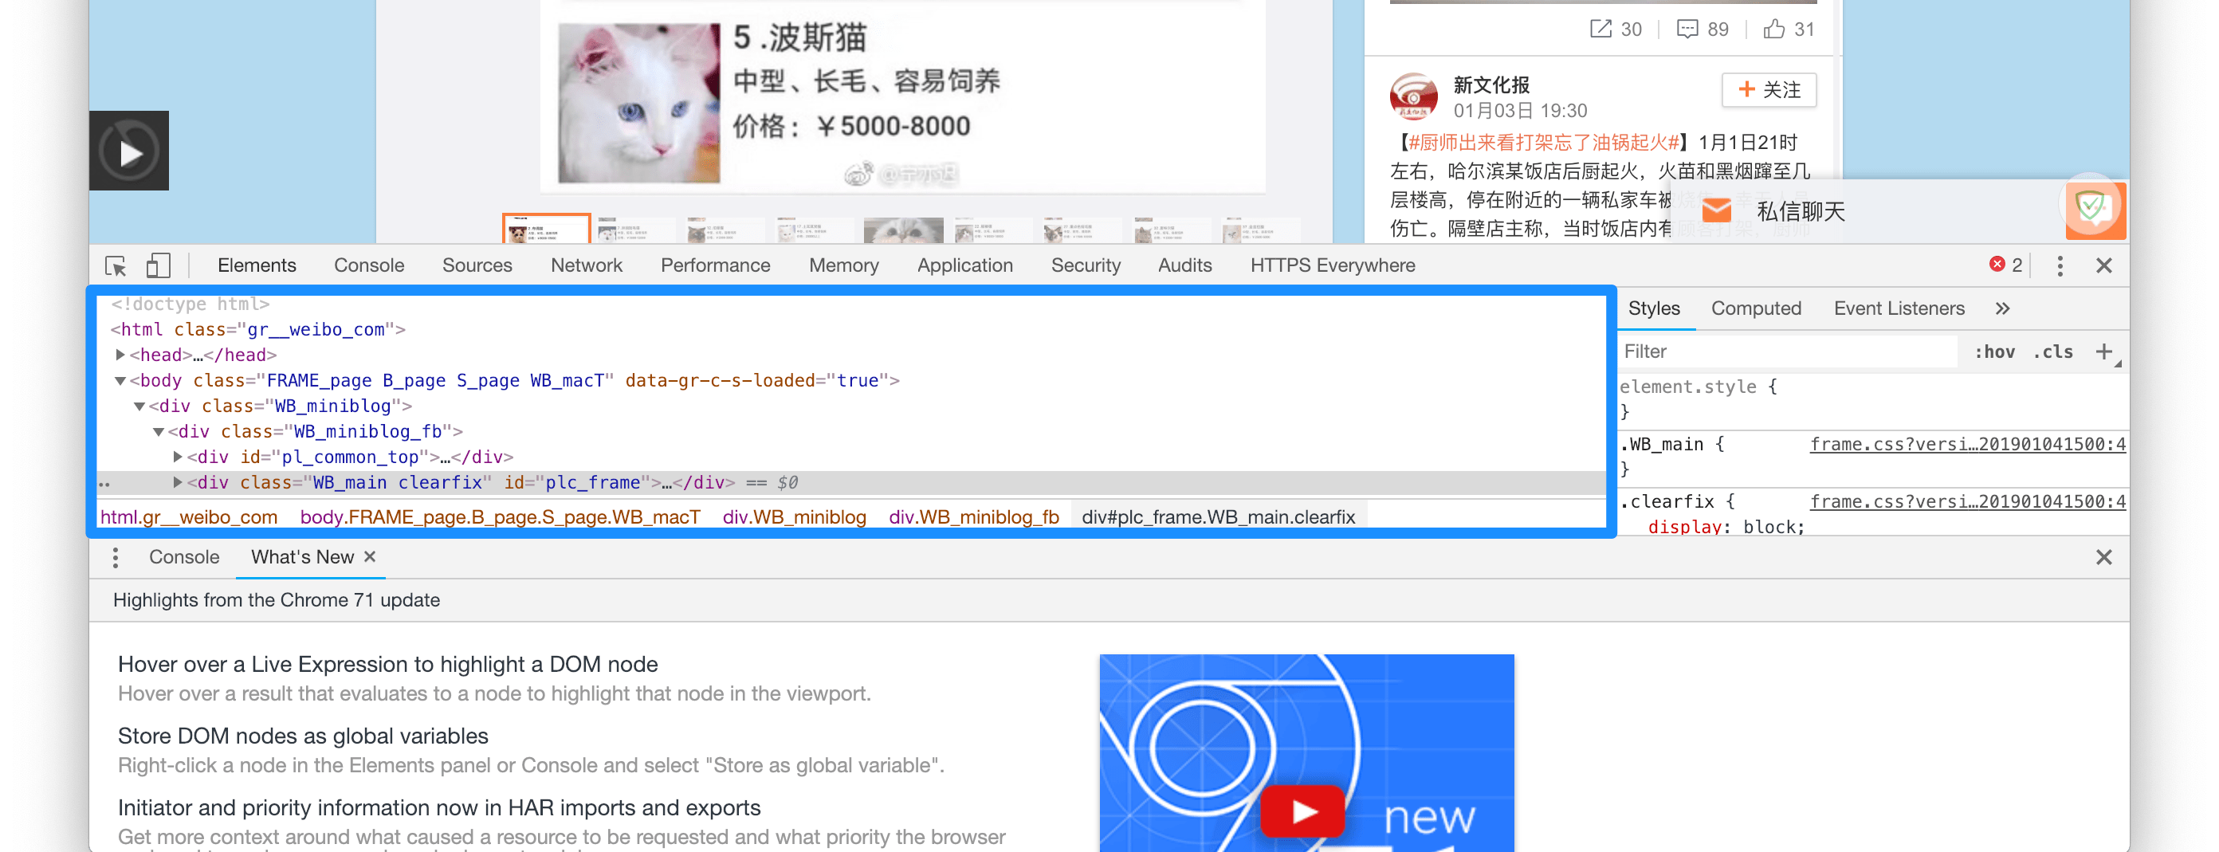The image size is (2219, 852).
Task: Toggle the .cls class editor button
Action: click(2052, 351)
